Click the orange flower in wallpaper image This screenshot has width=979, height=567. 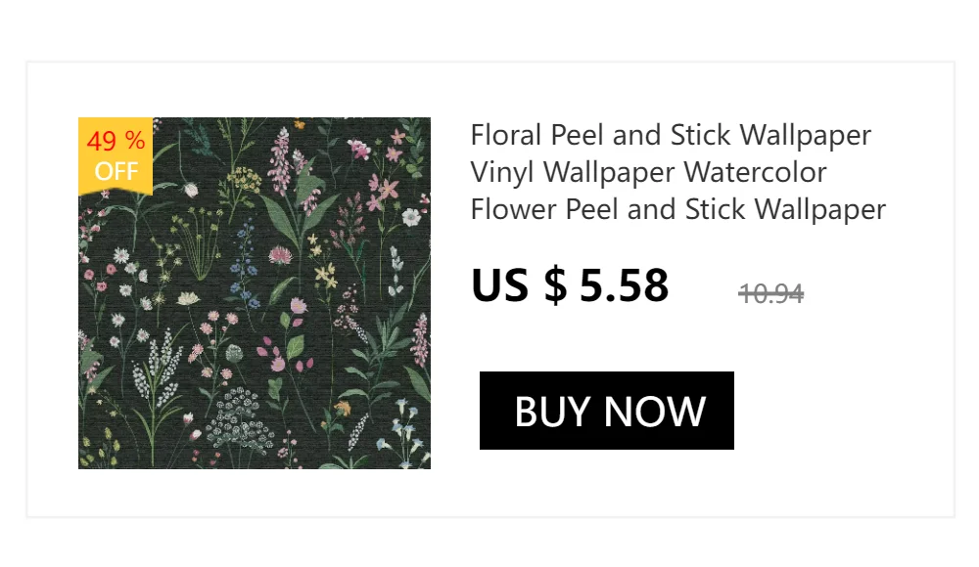click(x=343, y=410)
